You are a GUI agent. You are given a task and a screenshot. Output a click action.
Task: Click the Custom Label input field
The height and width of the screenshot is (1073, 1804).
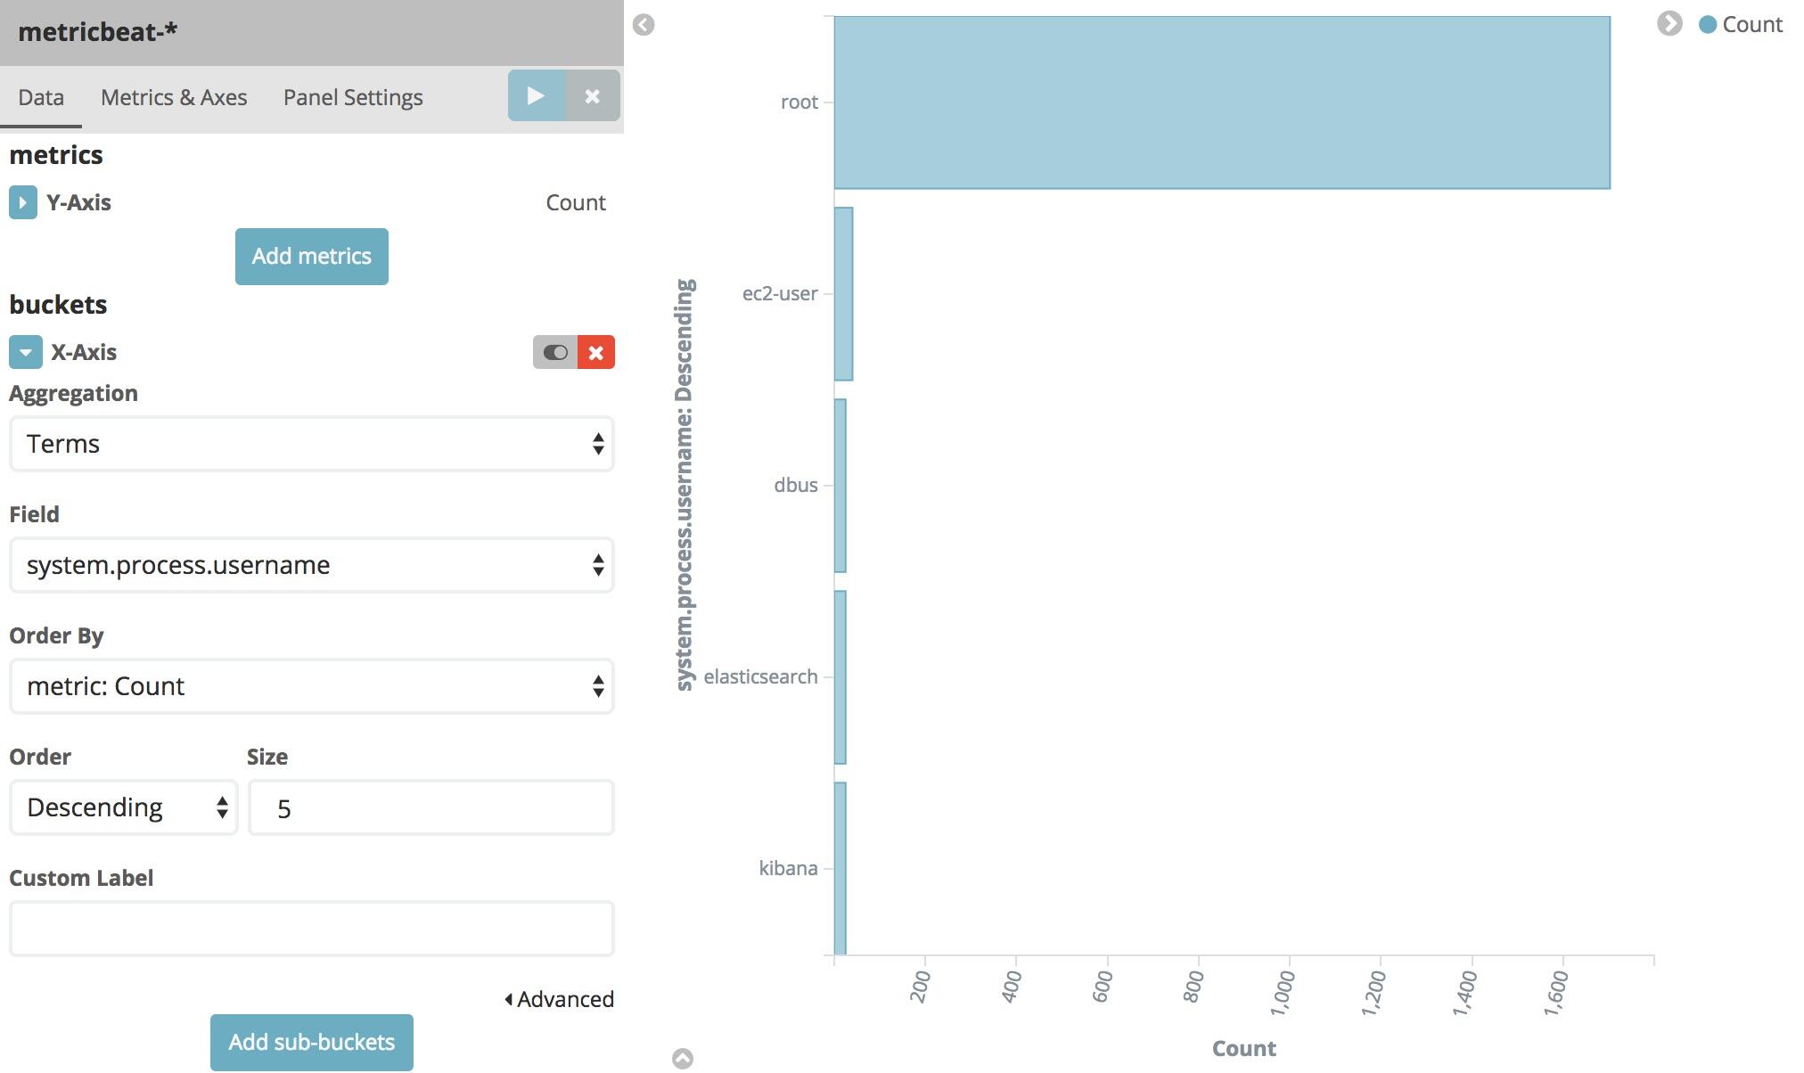tap(311, 929)
